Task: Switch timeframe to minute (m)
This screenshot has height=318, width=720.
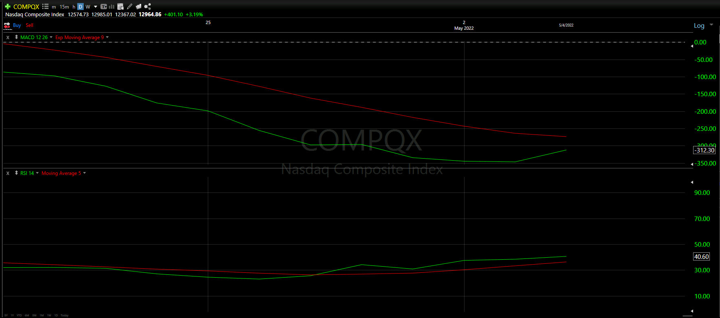Action: 54,7
